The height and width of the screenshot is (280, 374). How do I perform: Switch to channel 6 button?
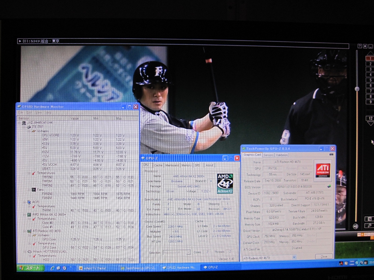click(370, 85)
